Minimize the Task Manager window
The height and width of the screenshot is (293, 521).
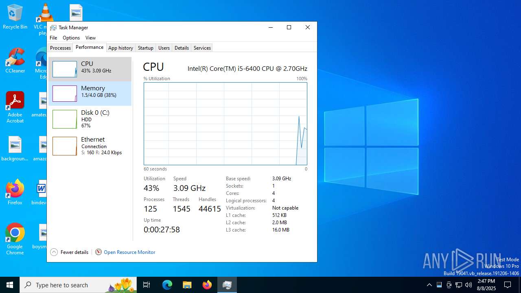(270, 27)
